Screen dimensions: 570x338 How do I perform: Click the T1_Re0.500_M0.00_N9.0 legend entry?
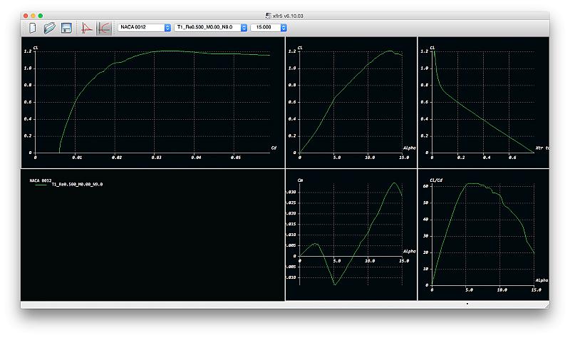pos(77,184)
